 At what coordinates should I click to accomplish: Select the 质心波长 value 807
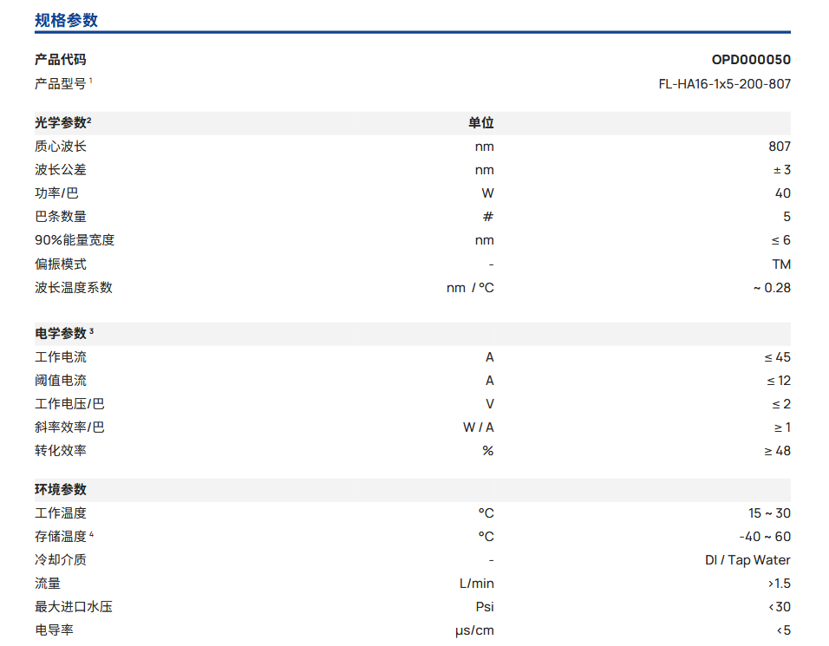coord(779,147)
